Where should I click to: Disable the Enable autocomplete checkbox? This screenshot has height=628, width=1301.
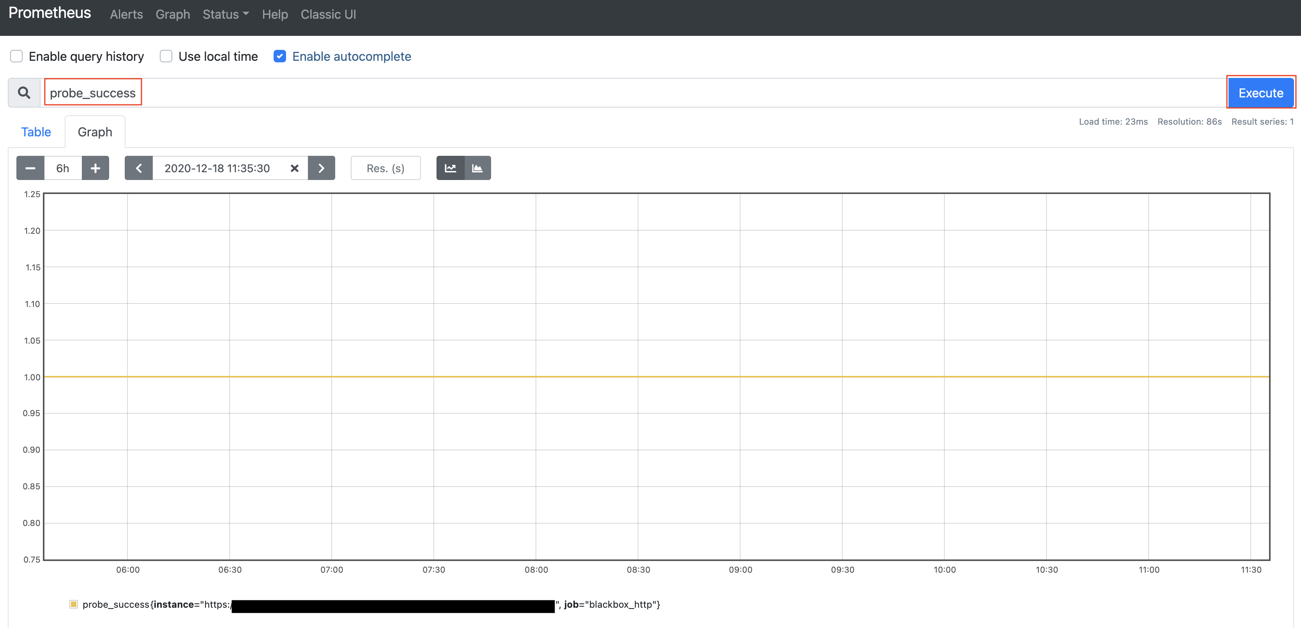click(280, 56)
